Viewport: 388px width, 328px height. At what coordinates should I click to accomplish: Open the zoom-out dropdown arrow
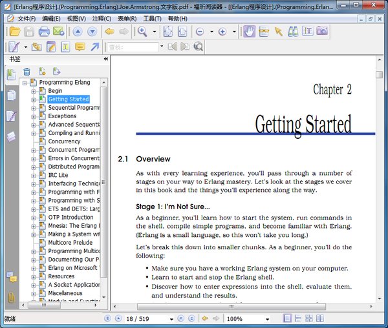(211, 32)
